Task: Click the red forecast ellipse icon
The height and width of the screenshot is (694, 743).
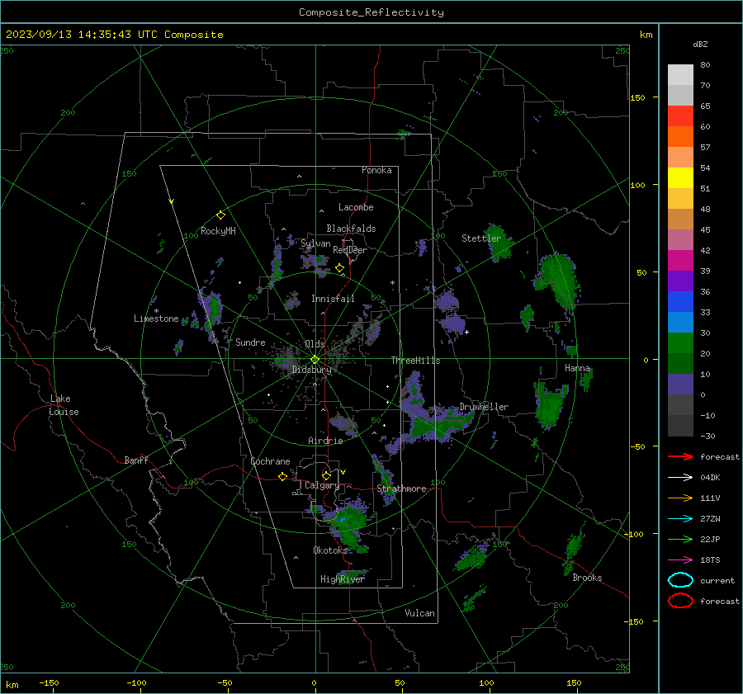Action: pyautogui.click(x=680, y=601)
